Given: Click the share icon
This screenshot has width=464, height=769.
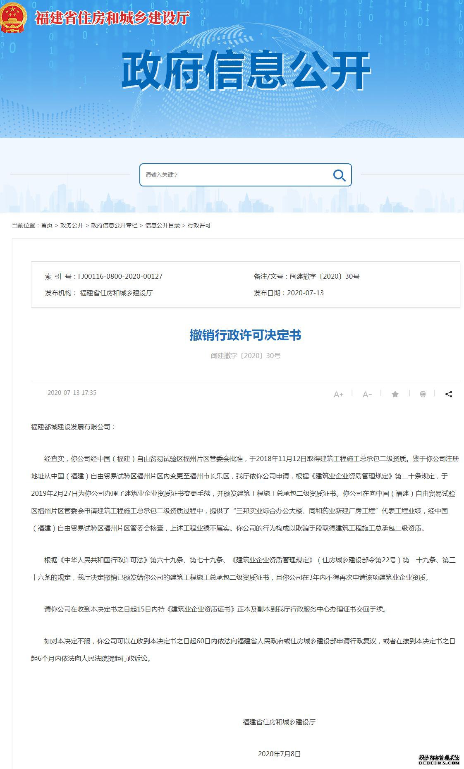Looking at the screenshot, I should (x=449, y=394).
